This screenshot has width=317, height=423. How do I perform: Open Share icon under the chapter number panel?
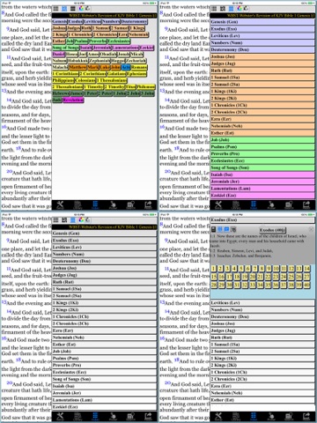click(306, 416)
